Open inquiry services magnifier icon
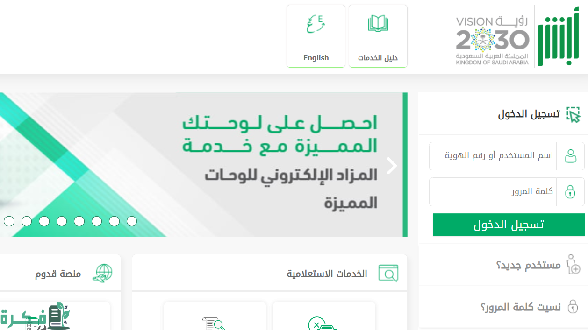Image resolution: width=588 pixels, height=330 pixels. click(388, 273)
